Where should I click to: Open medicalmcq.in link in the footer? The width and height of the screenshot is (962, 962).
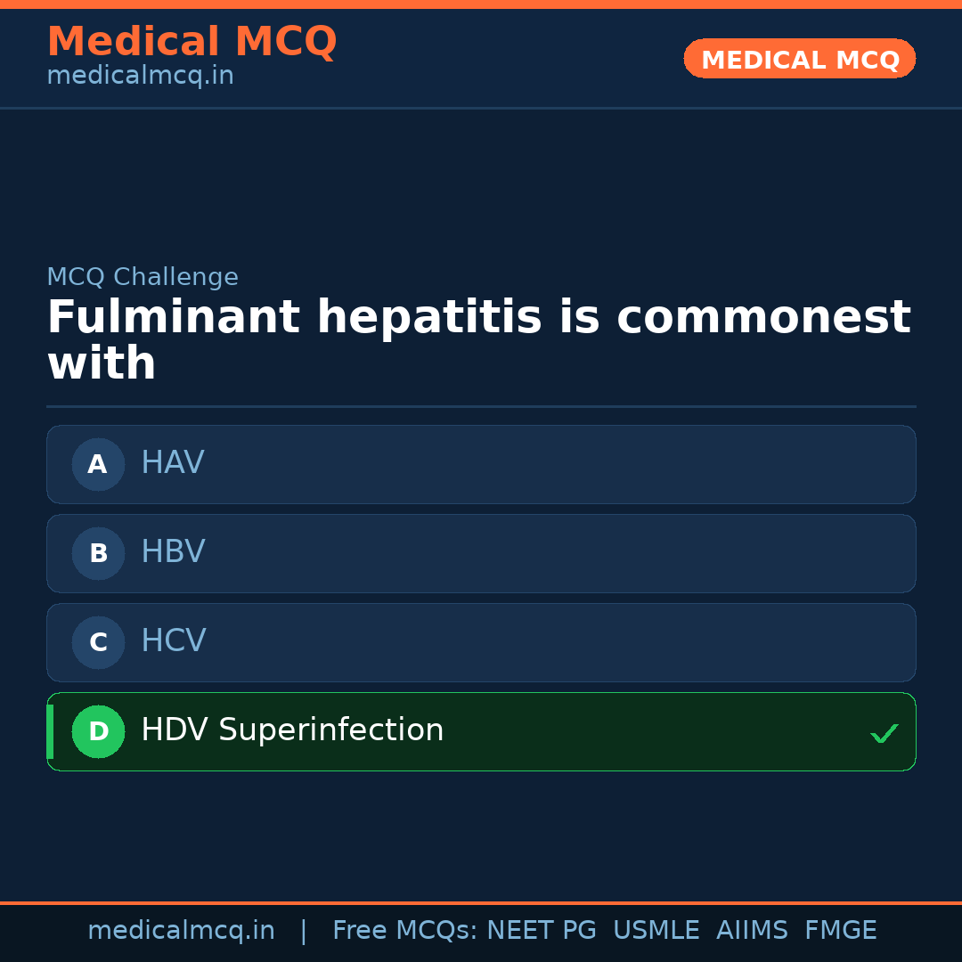[x=181, y=931]
